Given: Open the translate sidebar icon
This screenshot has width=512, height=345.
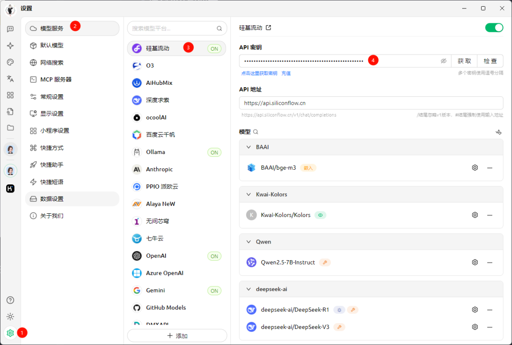Looking at the screenshot, I should 10,78.
